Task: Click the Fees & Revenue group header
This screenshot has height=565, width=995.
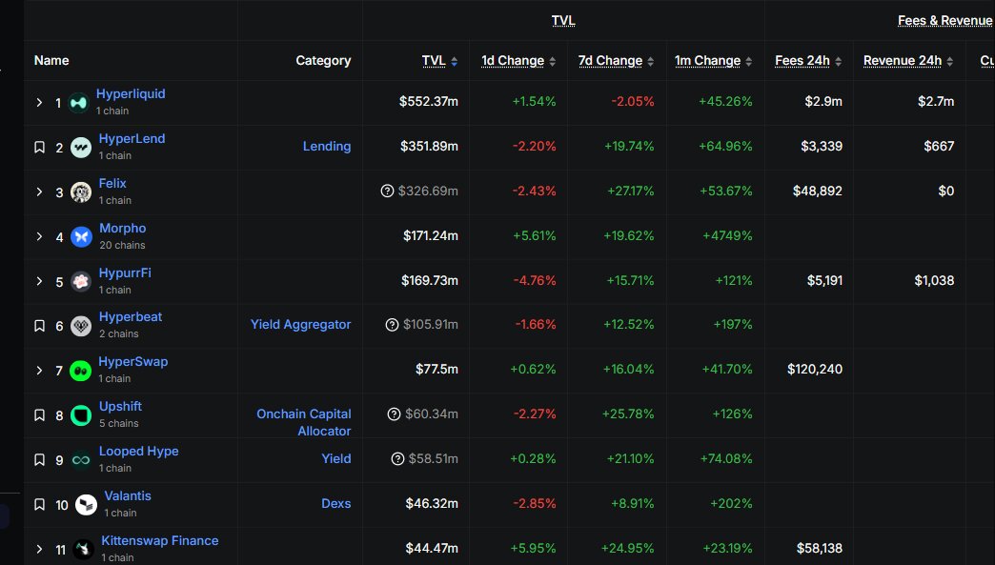Action: (x=944, y=21)
